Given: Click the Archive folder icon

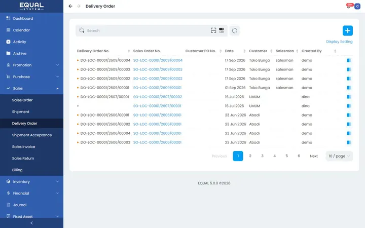Looking at the screenshot, I should tap(9, 53).
